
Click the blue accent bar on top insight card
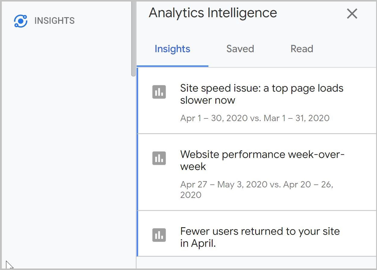click(x=137, y=100)
